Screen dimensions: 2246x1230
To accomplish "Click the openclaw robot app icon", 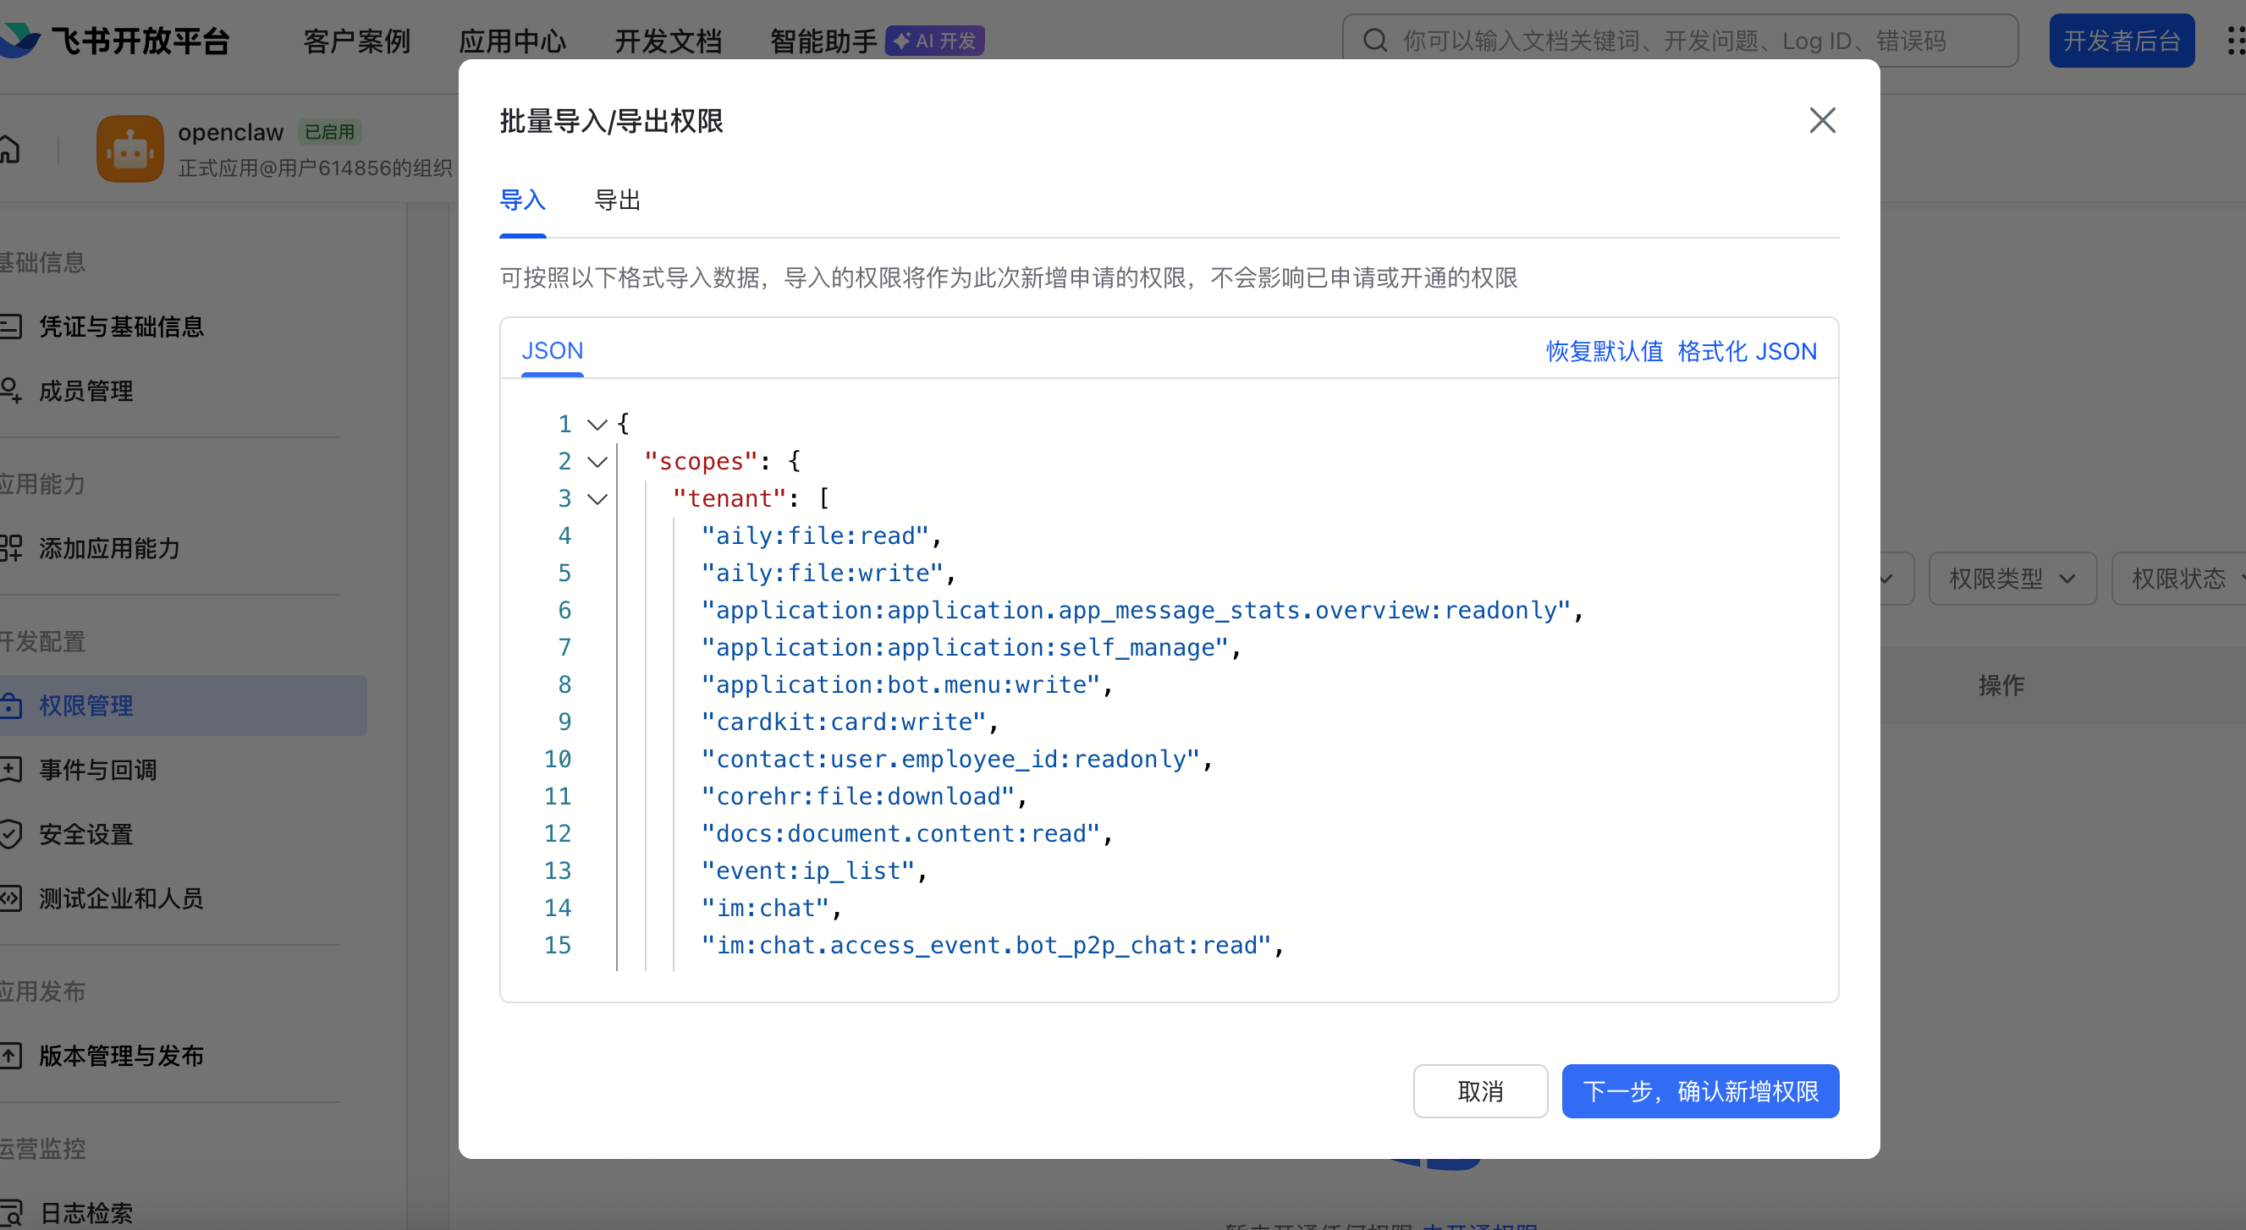I will pos(130,149).
